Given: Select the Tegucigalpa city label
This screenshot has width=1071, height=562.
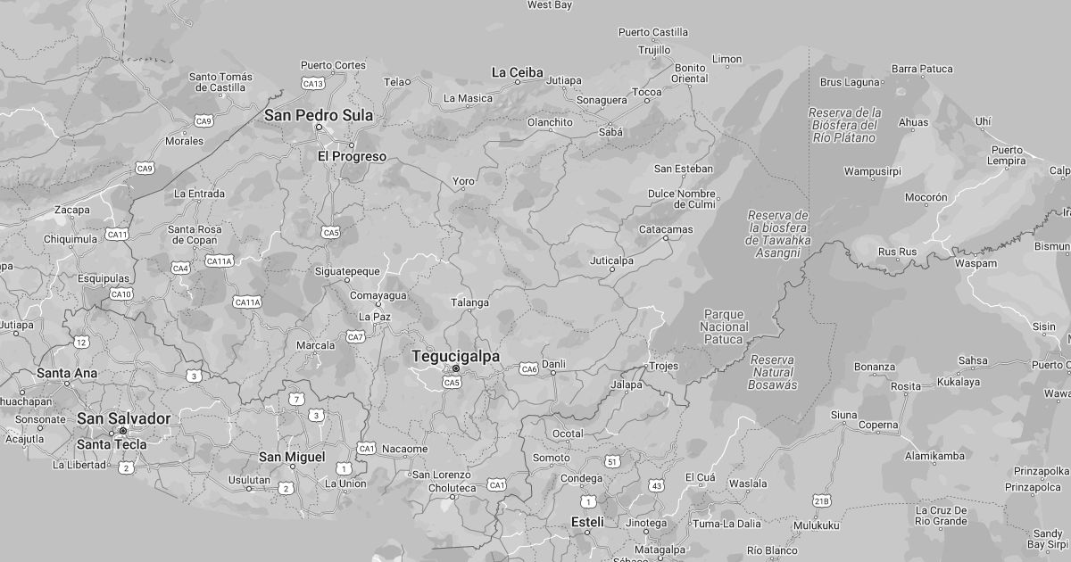Looking at the screenshot, I should pyautogui.click(x=455, y=356).
